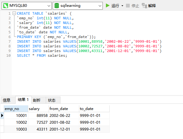Image resolution: width=183 pixels, height=139 pixels.
Task: Place cursor in SELECT statement line 10
Action: (x=42, y=55)
